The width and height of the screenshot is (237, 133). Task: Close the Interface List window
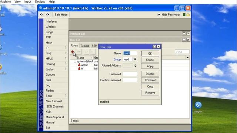pyautogui.click(x=188, y=34)
